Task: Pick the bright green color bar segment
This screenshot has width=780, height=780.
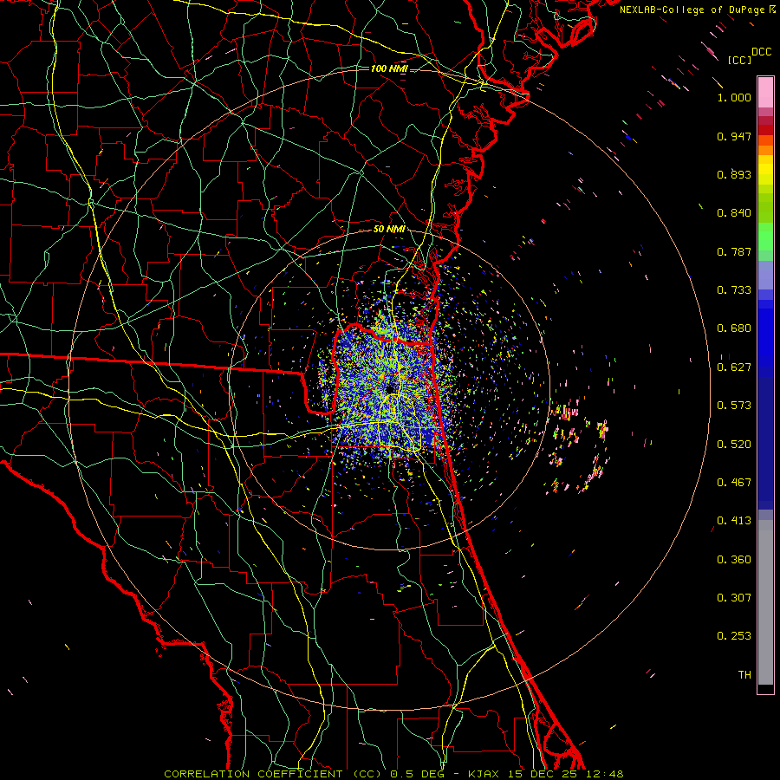Action: (765, 237)
